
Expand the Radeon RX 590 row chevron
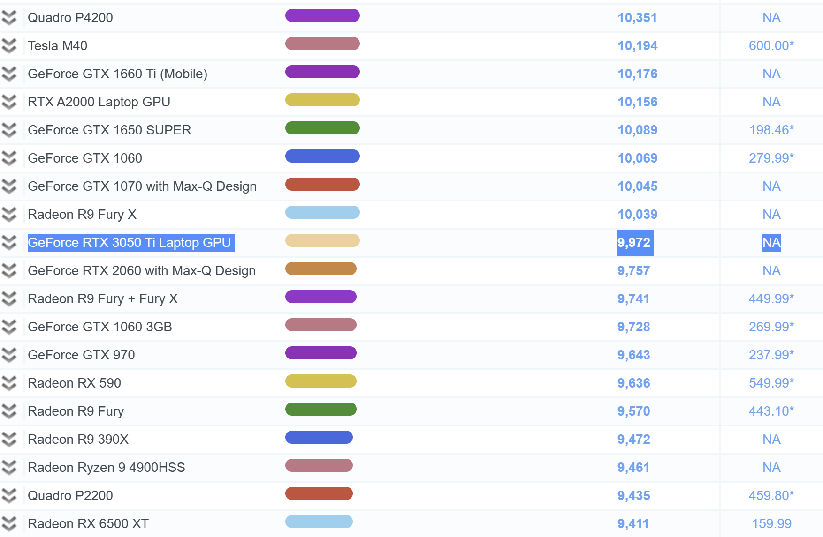point(9,383)
